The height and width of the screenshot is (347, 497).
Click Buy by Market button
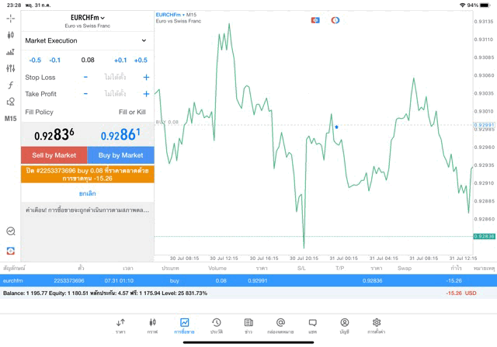(x=120, y=155)
